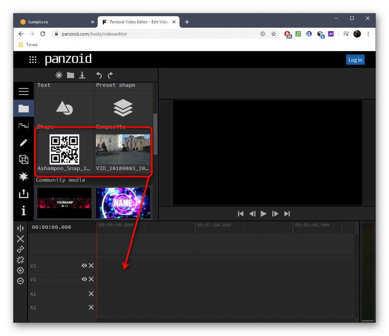Step forward one frame
The width and height of the screenshot is (389, 336).
click(x=275, y=214)
